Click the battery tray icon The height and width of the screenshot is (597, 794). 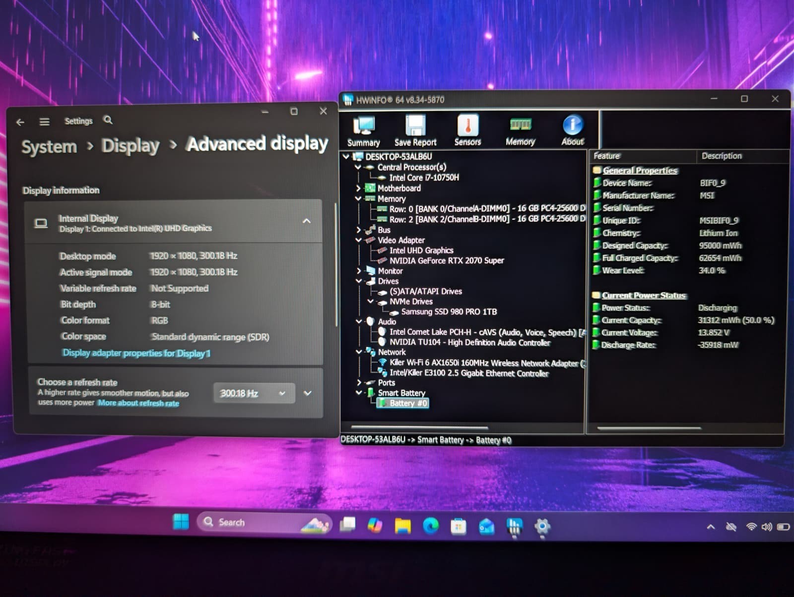coord(783,527)
